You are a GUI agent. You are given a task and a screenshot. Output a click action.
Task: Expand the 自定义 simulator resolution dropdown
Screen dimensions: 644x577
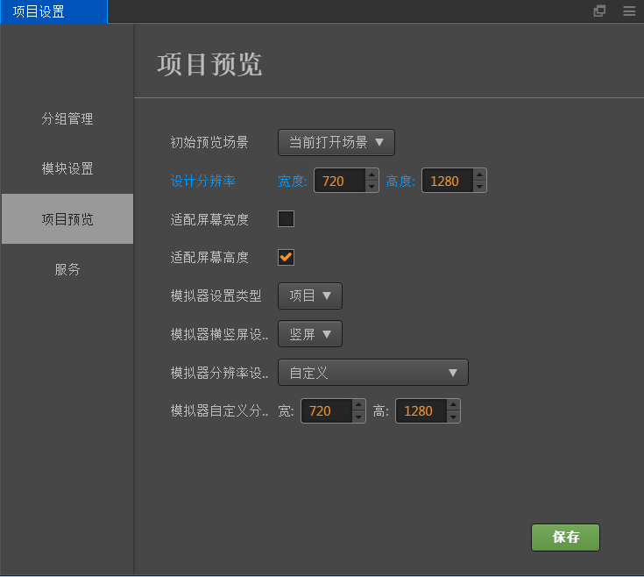pos(373,373)
